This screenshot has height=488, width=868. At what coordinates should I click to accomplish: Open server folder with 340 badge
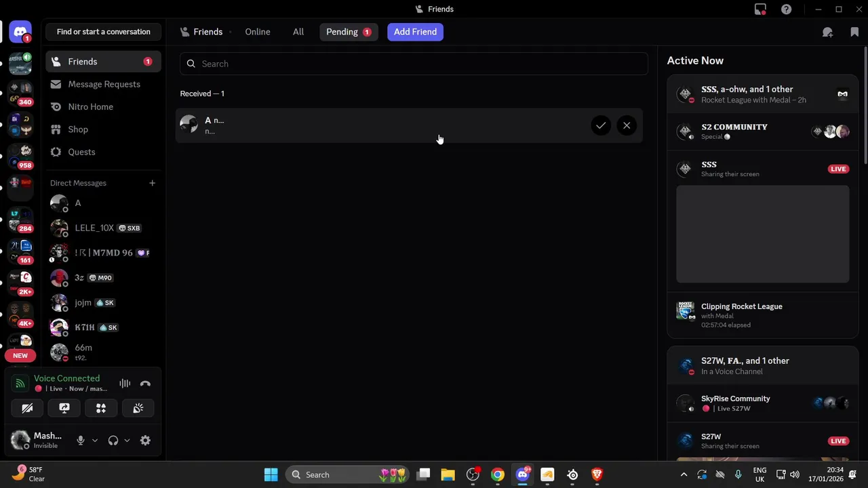click(x=20, y=94)
